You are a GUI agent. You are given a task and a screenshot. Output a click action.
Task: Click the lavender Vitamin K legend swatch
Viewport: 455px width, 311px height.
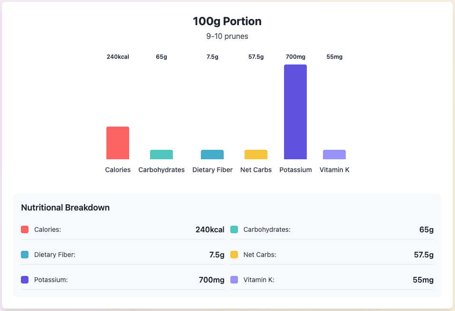click(x=234, y=280)
